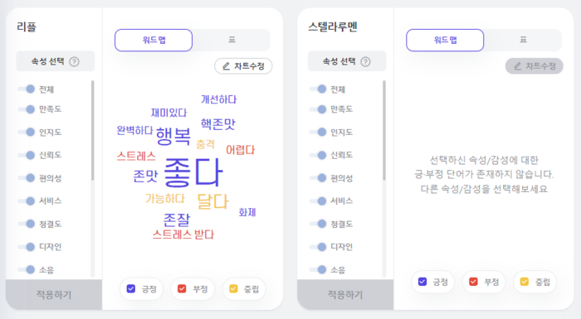Toggle the 소음 switch in 스텔라루멘 panel
The width and height of the screenshot is (581, 319).
pos(318,270)
